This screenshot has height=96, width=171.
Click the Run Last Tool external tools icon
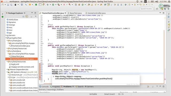click(59, 5)
